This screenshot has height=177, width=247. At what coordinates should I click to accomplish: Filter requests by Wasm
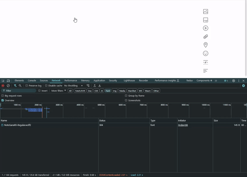coord(148,91)
